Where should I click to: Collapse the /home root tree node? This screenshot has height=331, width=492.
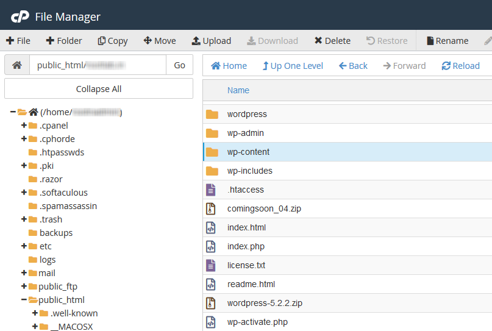pos(13,112)
